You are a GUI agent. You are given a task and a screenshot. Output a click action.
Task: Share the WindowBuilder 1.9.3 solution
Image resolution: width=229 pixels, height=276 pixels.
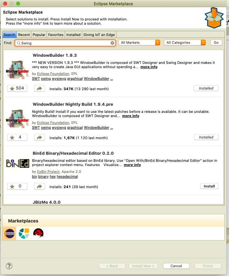39,88
